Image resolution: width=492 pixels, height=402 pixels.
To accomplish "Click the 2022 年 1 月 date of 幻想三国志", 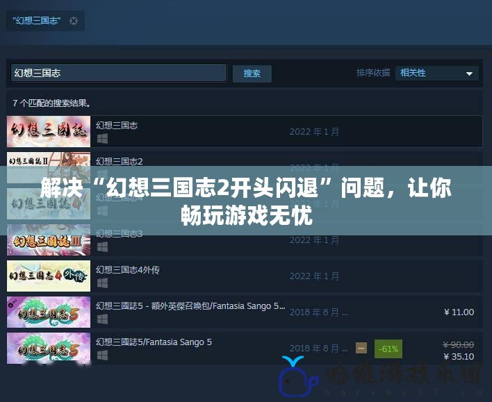I will [314, 132].
